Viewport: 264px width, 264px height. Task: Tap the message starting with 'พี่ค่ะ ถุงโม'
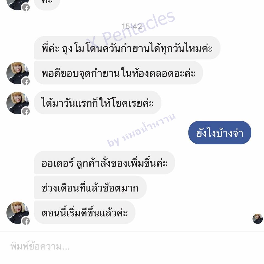coord(127,48)
